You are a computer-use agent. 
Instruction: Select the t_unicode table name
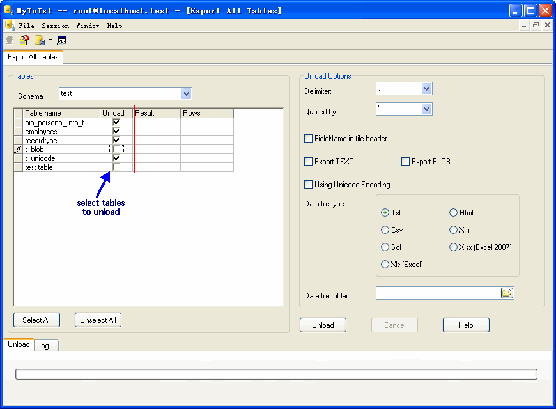[40, 158]
